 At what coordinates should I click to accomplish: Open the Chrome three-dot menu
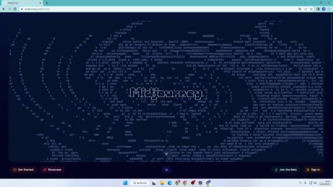pyautogui.click(x=329, y=9)
